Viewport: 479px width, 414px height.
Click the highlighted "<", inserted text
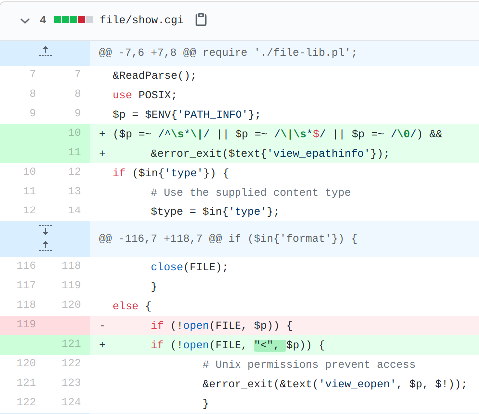(269, 345)
